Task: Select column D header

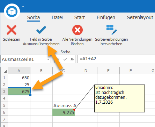Action: 86,71
